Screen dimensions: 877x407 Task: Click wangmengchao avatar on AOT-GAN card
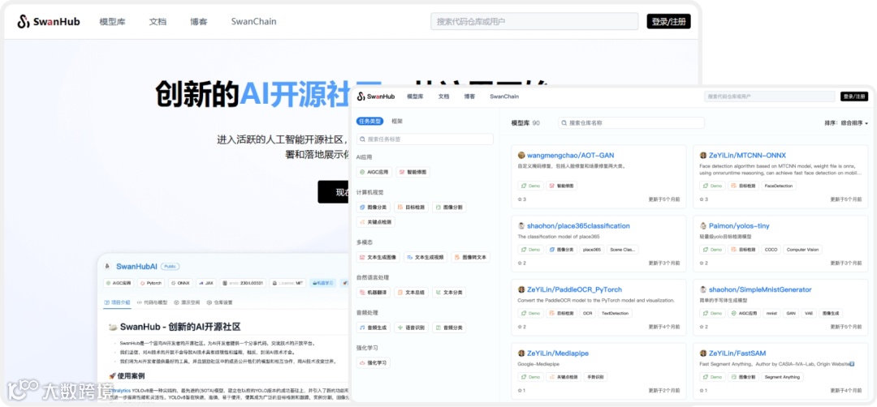tap(521, 155)
